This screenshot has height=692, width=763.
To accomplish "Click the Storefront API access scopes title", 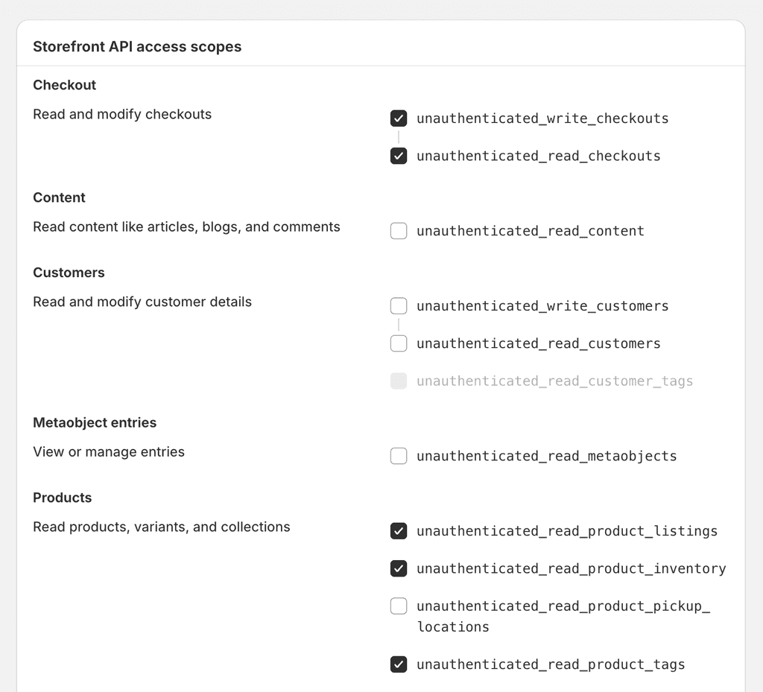I will coord(137,46).
